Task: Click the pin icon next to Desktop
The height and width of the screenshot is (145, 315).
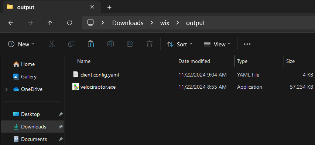Action: [61, 114]
